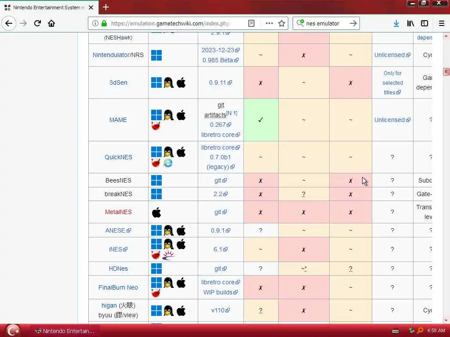Open the MAME emulator link
Image resolution: width=450 pixels, height=337 pixels.
pos(118,120)
